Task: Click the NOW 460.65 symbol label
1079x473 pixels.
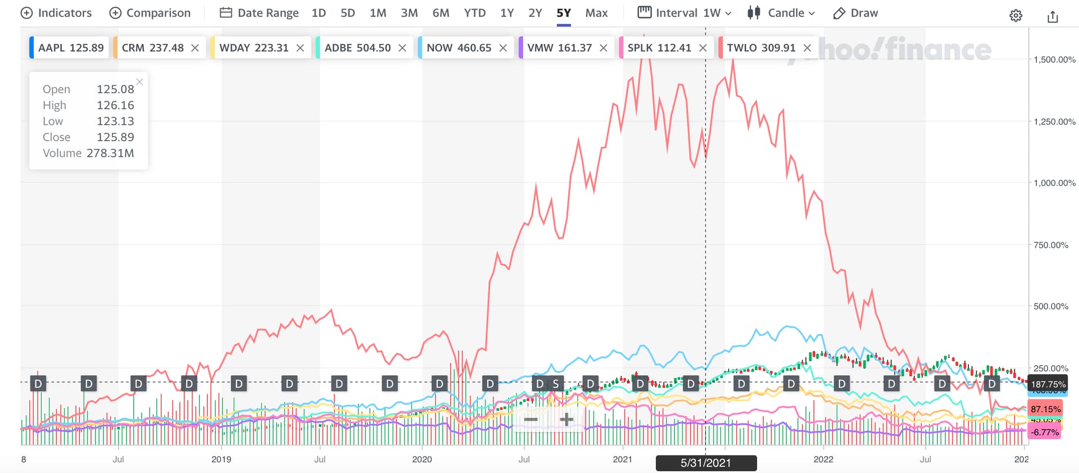Action: (x=459, y=48)
